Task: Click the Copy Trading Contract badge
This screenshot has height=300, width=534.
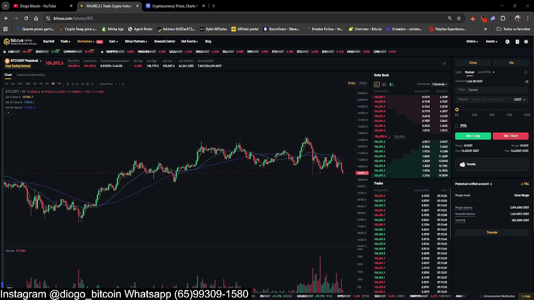Action: [x=18, y=66]
